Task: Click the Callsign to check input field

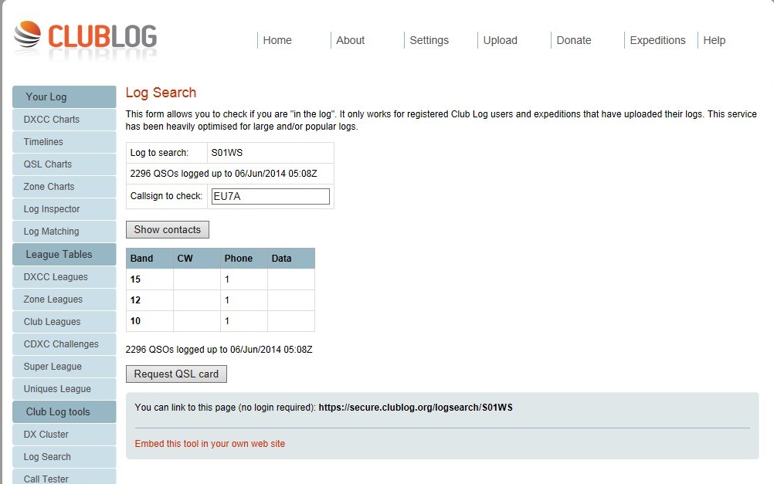Action: 270,196
